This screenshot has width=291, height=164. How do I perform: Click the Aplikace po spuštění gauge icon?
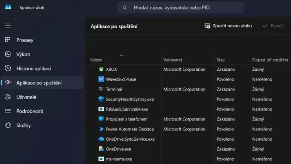(8, 82)
